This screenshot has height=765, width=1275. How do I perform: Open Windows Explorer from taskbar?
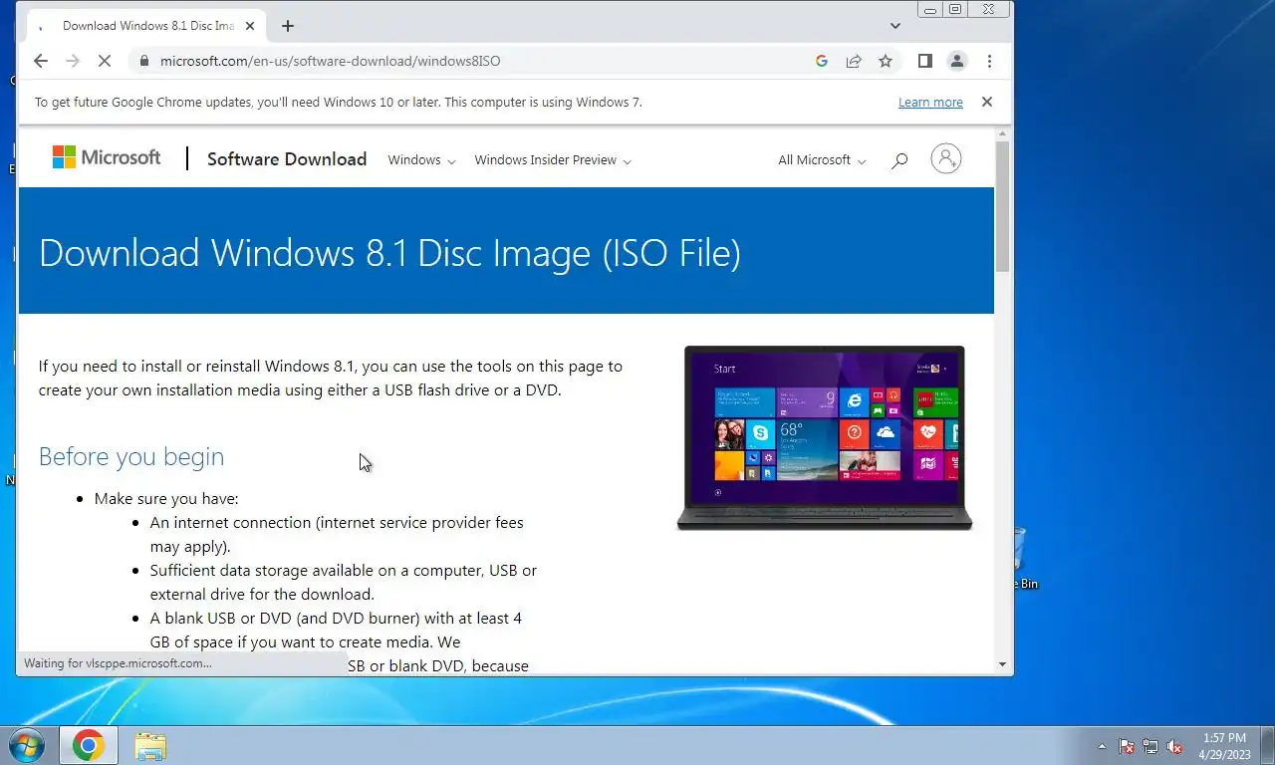pos(150,745)
